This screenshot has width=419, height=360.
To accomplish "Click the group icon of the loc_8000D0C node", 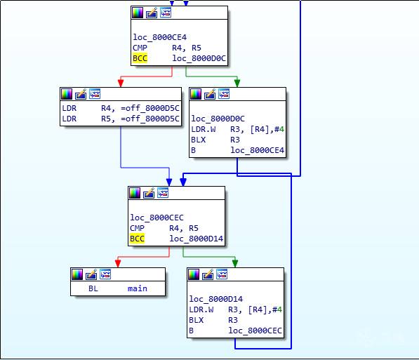I will click(224, 94).
